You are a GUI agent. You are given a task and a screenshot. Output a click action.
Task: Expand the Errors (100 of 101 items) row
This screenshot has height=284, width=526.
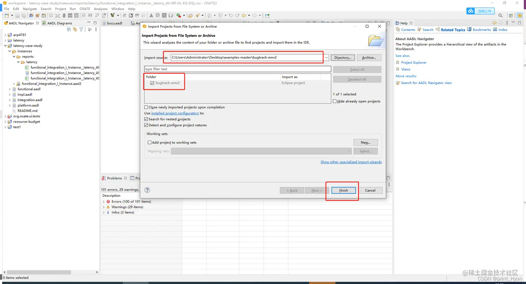coord(104,202)
